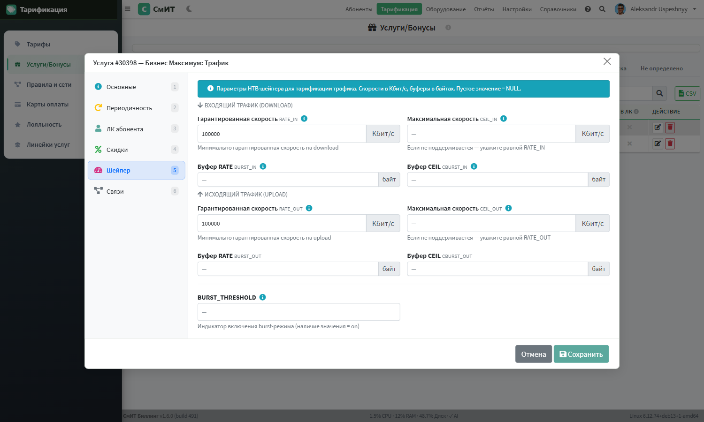Focus the BURST_OUT buffer field
The width and height of the screenshot is (704, 422).
[288, 269]
